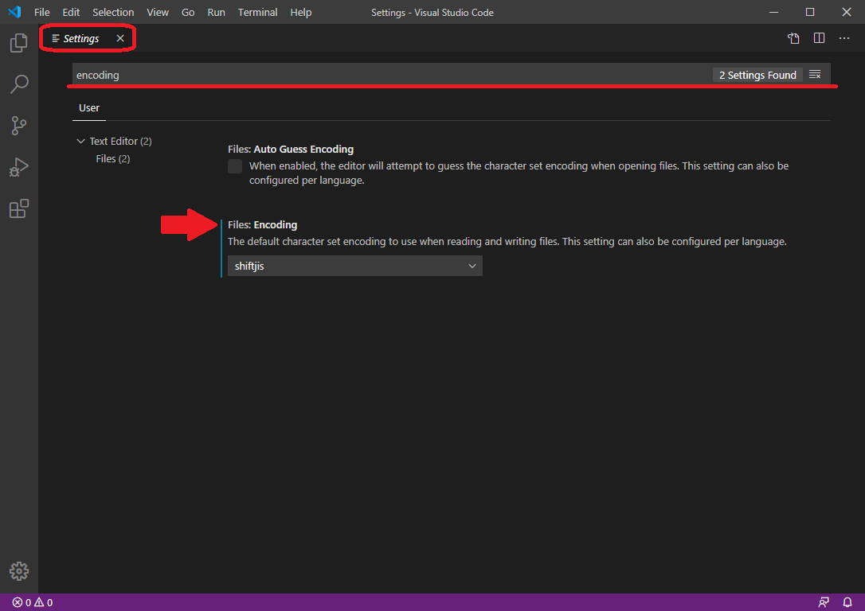Enable Auto Guess Encoding checkbox

pos(235,165)
